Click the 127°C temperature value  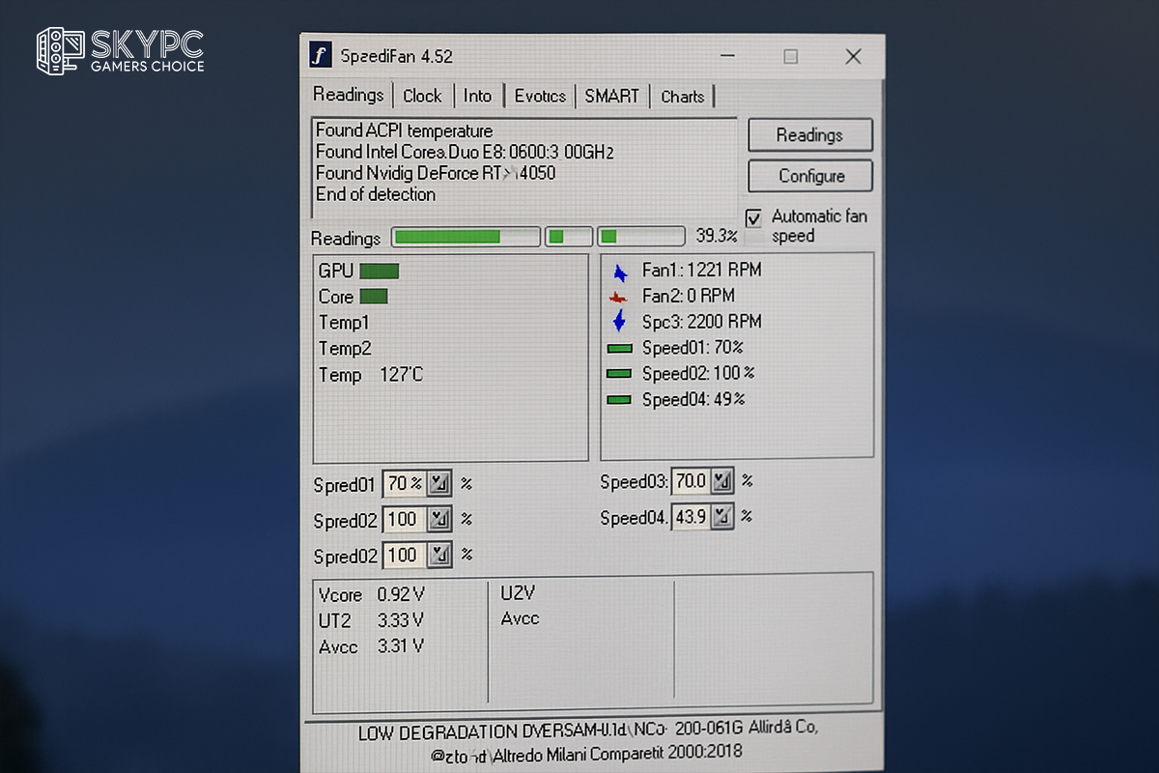click(x=401, y=374)
